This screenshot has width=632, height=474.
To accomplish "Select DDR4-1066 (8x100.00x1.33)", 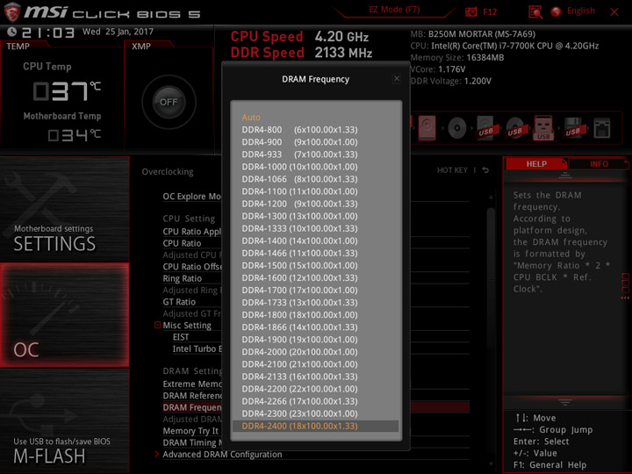I will point(299,179).
